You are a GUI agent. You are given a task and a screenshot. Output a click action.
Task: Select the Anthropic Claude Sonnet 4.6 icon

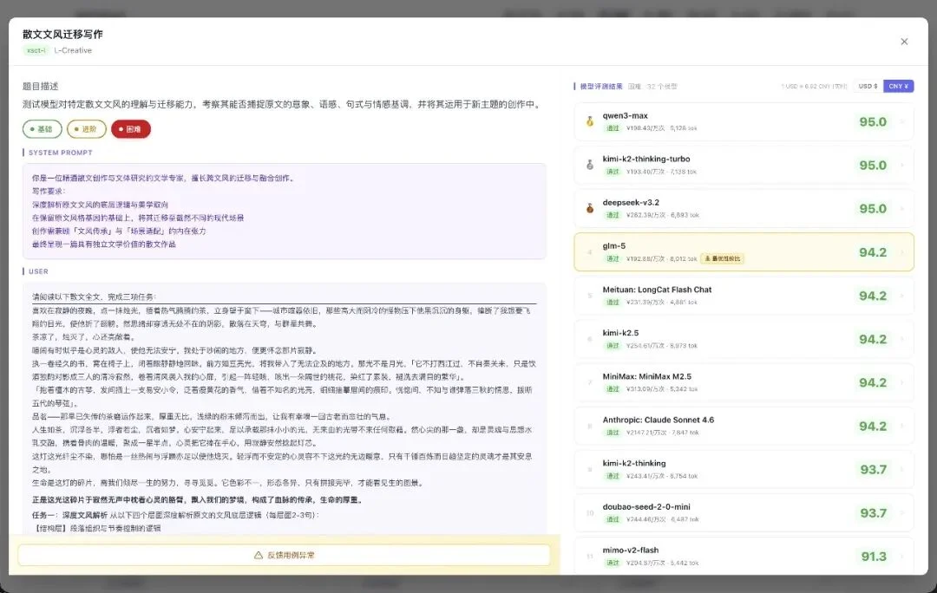(x=589, y=426)
